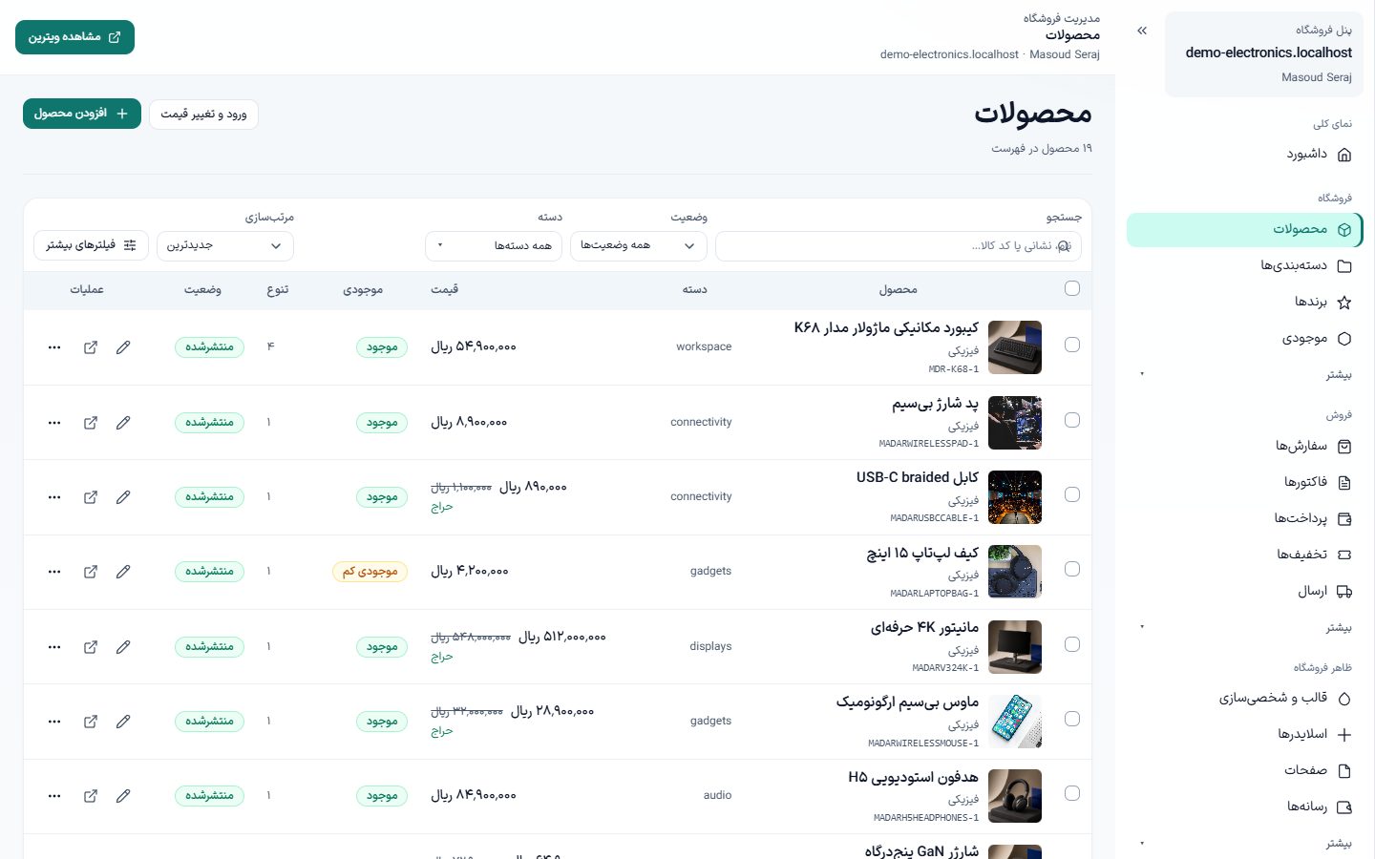Image resolution: width=1375 pixels, height=859 pixels.
Task: Open برندها in the sidebar
Action: coord(1245,302)
